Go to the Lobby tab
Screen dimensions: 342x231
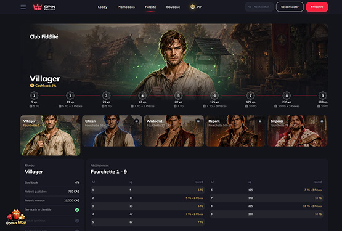102,7
